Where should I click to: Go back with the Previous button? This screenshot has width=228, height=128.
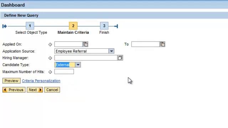click(14, 90)
